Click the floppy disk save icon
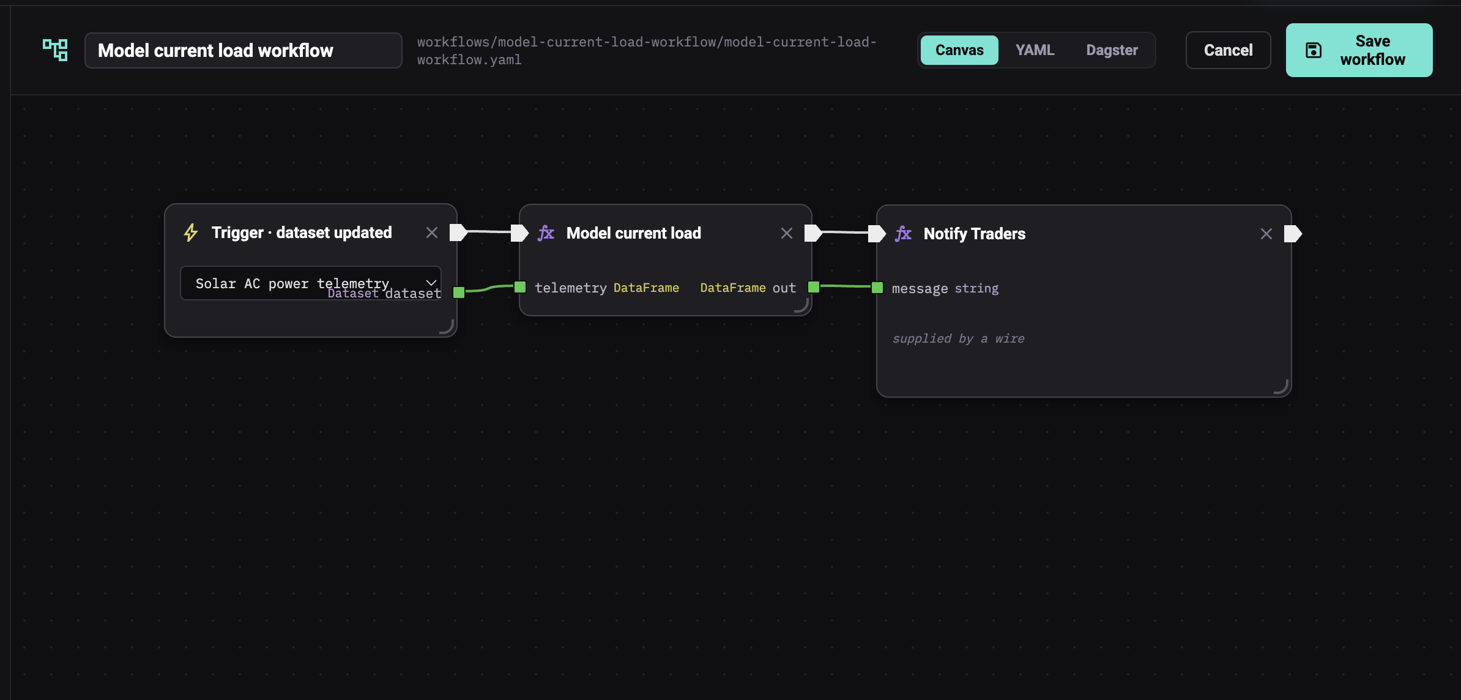The image size is (1461, 700). 1314,50
